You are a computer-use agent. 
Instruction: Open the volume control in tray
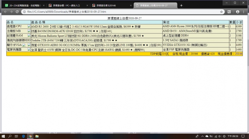tap(220, 136)
